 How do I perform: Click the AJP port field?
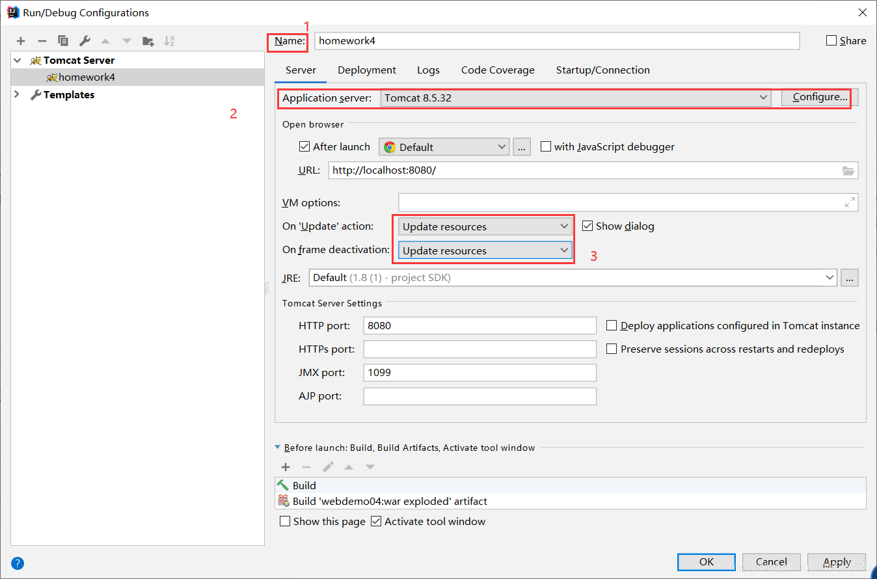(x=480, y=396)
